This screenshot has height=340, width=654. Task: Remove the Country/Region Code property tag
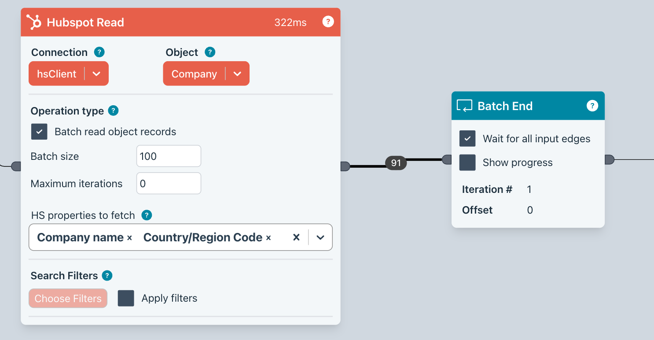pyautogui.click(x=268, y=238)
